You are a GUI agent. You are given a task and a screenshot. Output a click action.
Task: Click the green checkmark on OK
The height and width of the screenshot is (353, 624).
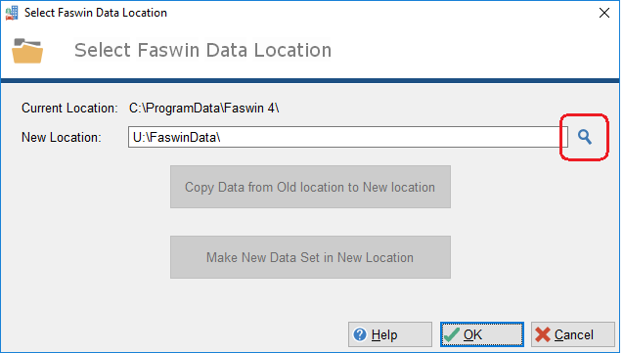pyautogui.click(x=452, y=334)
